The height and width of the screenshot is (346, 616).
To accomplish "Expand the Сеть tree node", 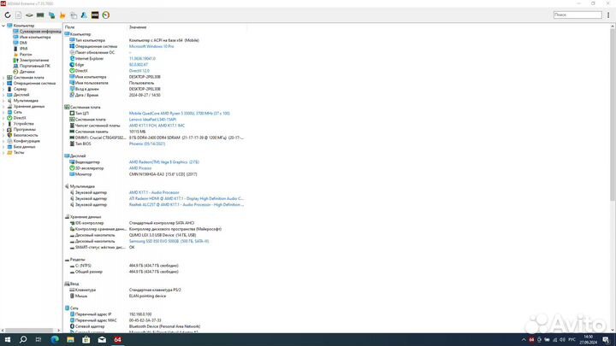I will coord(3,112).
